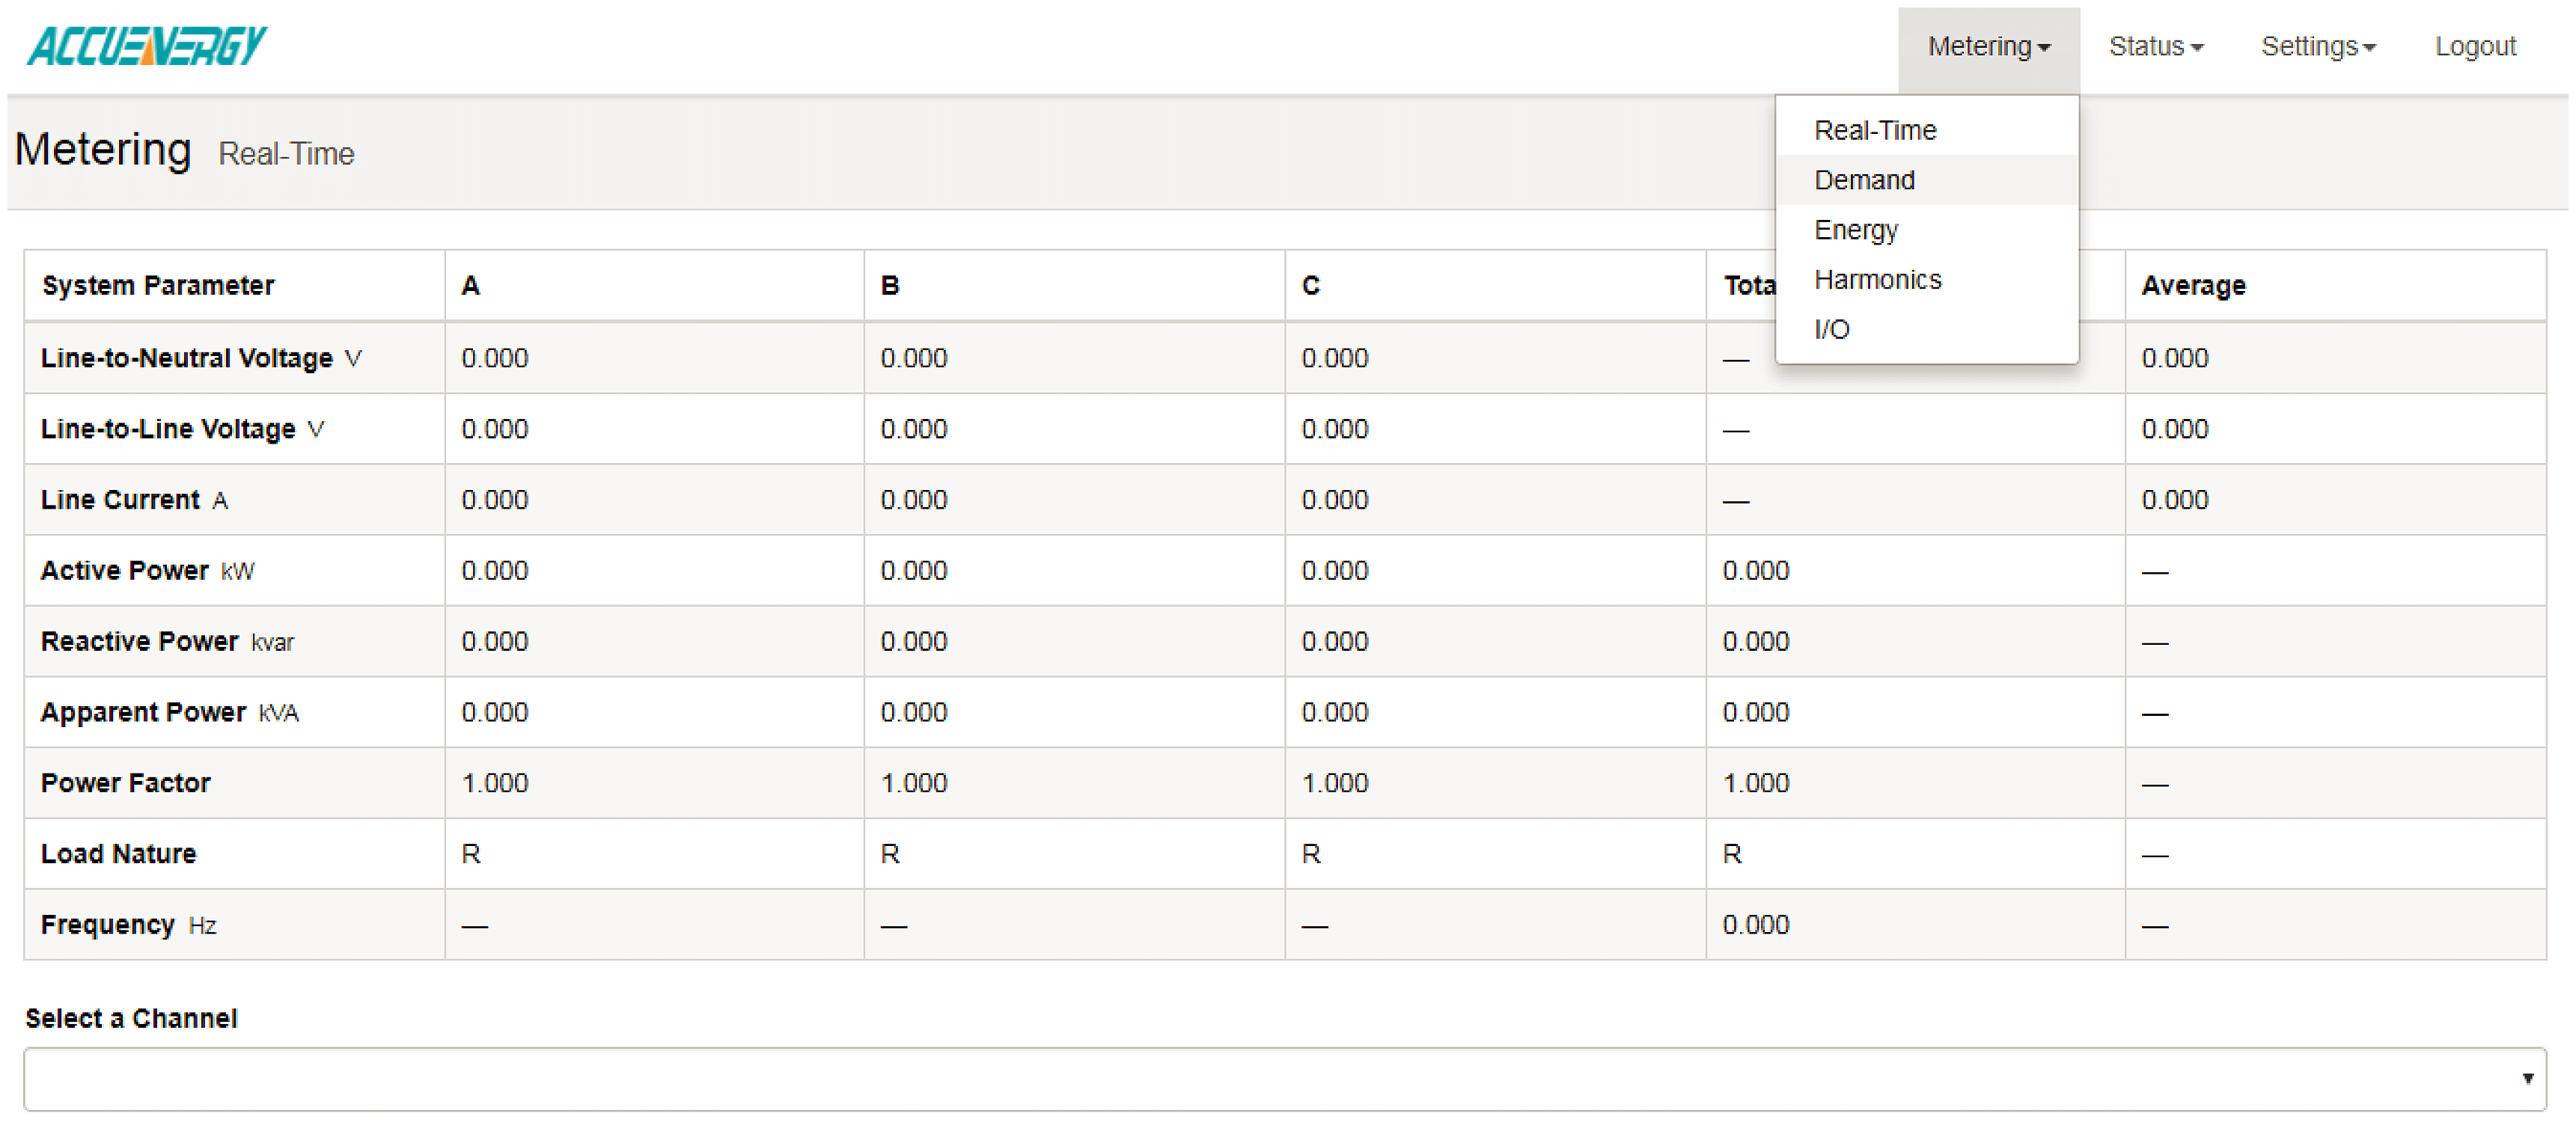Click the Line-to-Neutral Voltage row label
The width and height of the screenshot is (2576, 1143).
coord(187,359)
